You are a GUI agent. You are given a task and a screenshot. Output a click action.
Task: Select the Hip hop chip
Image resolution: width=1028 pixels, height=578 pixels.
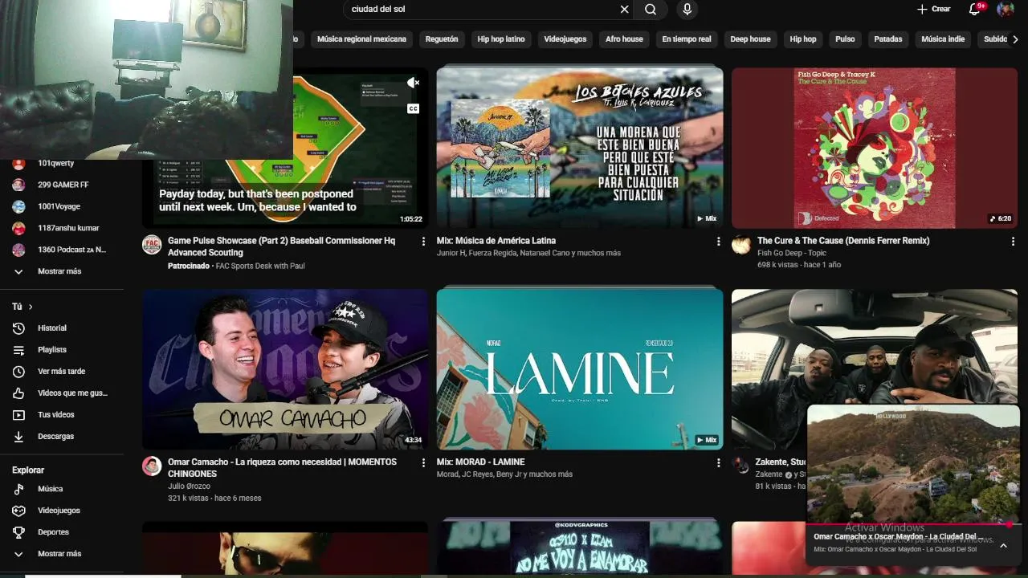click(803, 39)
